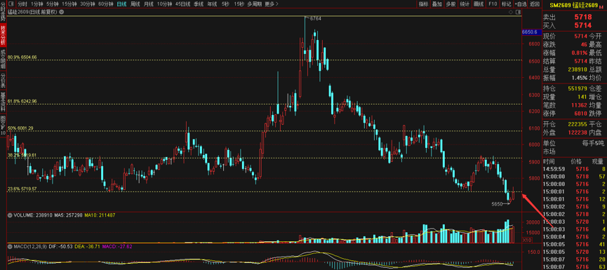The height and width of the screenshot is (270, 607).
Task: Open the 指标 indicators button
Action: (424, 4)
